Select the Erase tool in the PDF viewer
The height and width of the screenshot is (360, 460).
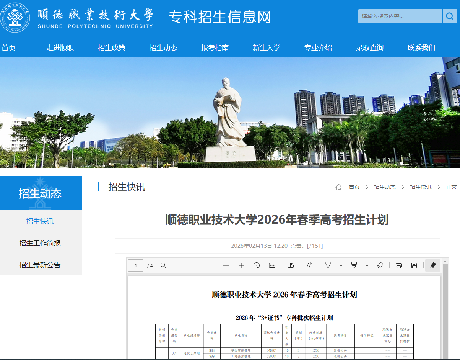(x=380, y=265)
